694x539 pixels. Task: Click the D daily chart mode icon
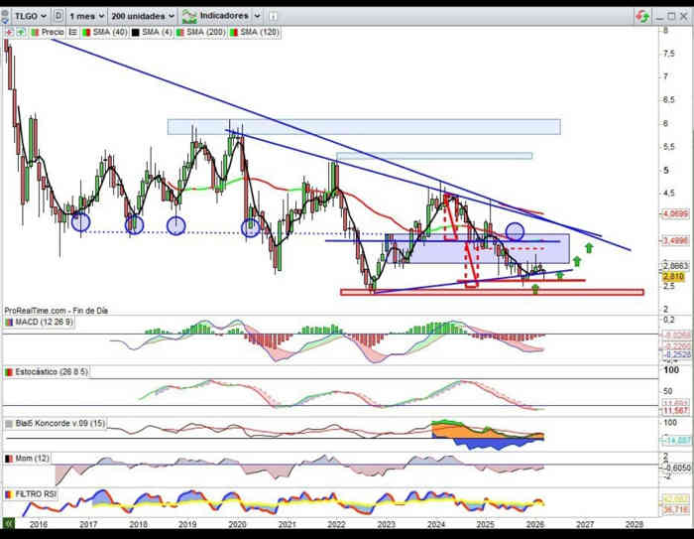point(59,17)
